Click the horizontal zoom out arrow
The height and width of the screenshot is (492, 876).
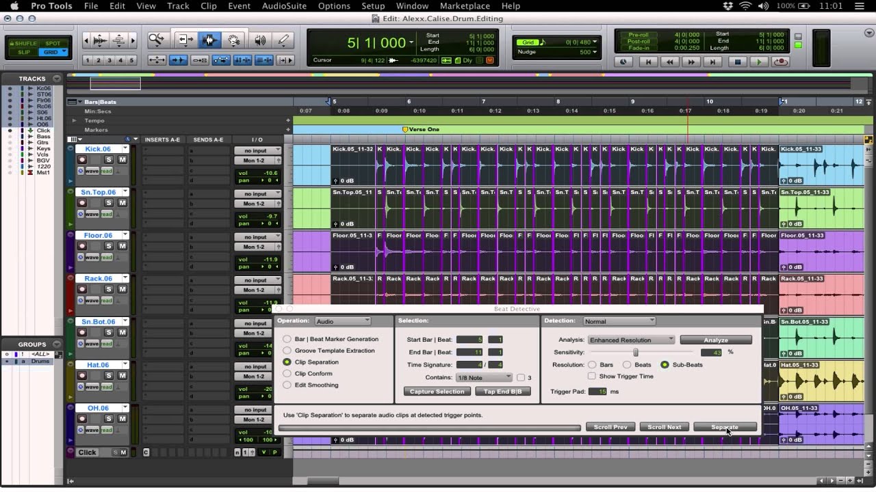click(x=86, y=40)
